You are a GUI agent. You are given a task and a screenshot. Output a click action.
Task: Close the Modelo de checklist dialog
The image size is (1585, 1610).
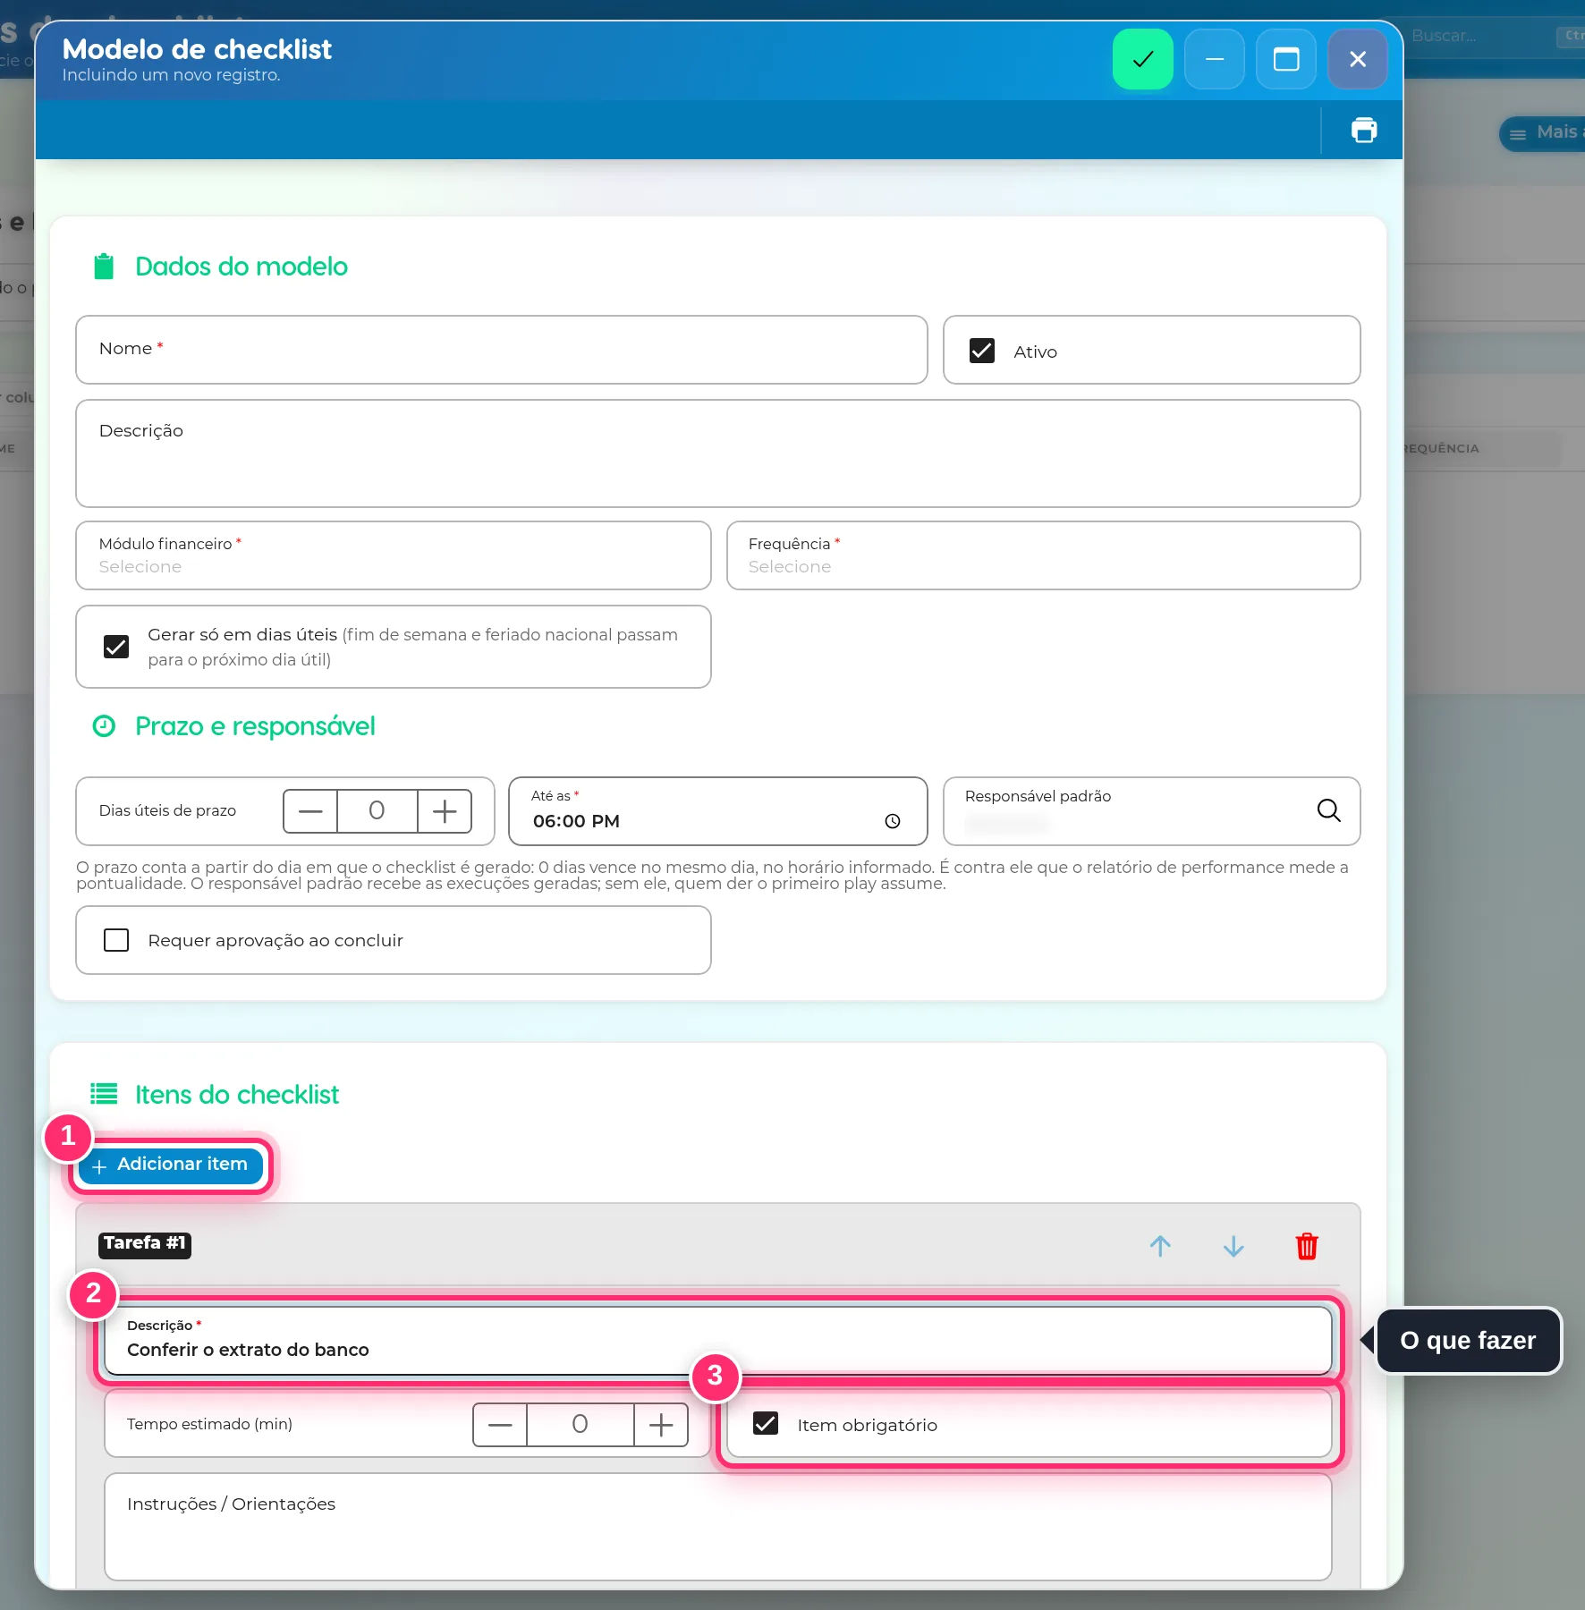click(1357, 59)
